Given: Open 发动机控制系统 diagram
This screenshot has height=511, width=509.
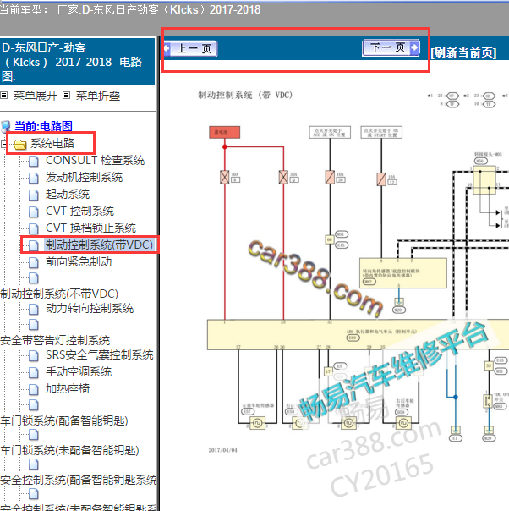Looking at the screenshot, I should (x=84, y=177).
